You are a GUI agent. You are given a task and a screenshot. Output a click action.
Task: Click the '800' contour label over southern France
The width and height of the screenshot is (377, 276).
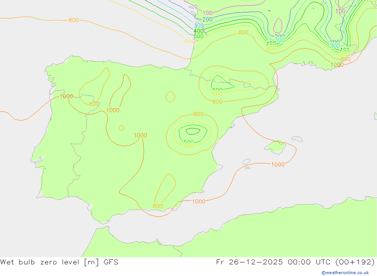pos(243,32)
